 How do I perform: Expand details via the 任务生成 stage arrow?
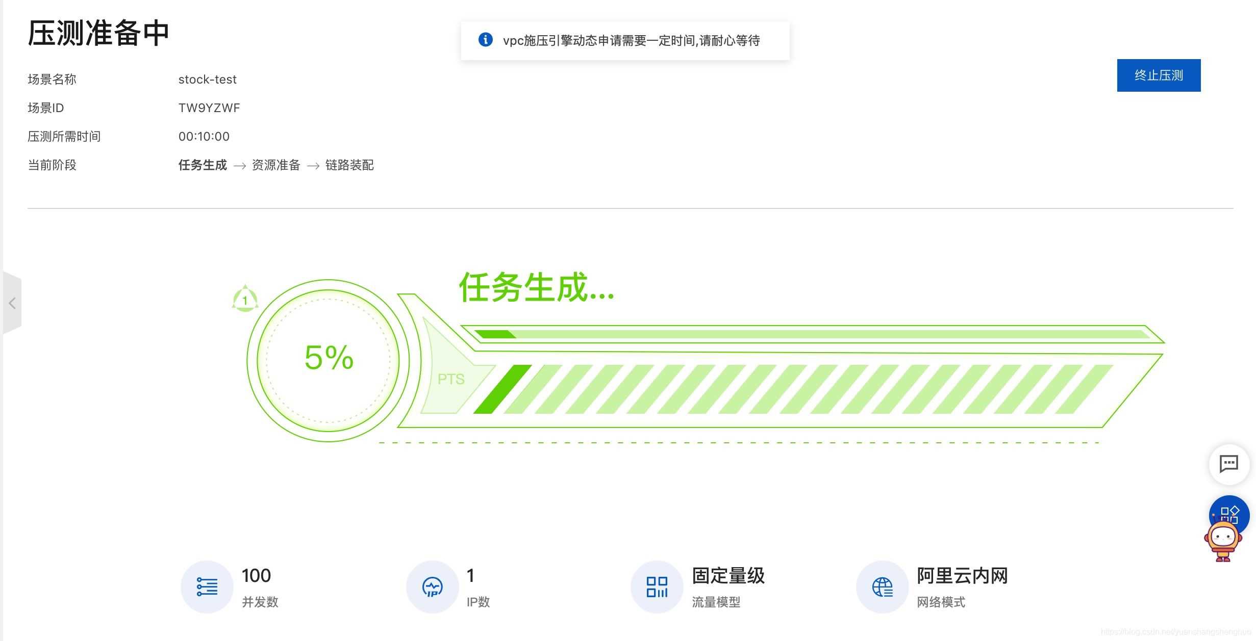tap(239, 165)
